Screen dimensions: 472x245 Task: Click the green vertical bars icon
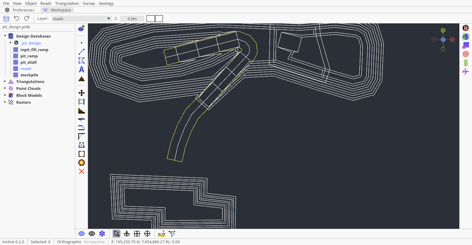466,63
